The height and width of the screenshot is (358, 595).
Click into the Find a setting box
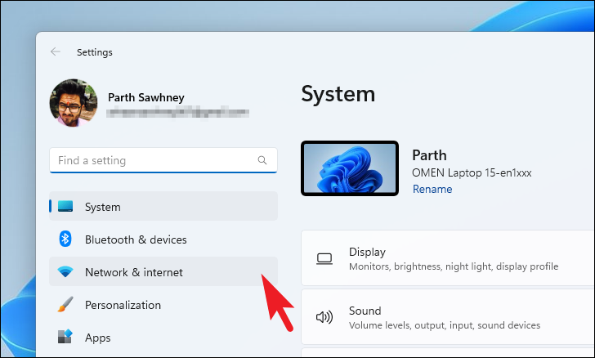(163, 160)
